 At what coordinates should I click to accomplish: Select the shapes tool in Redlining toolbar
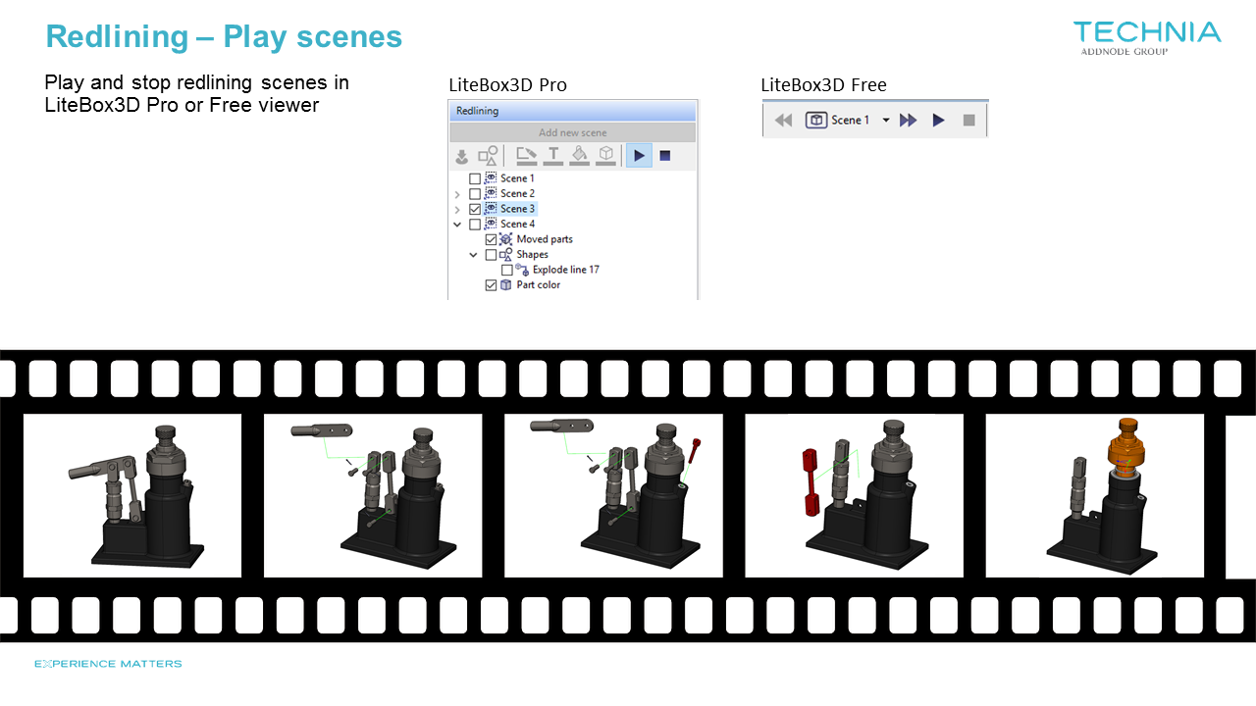pos(488,156)
